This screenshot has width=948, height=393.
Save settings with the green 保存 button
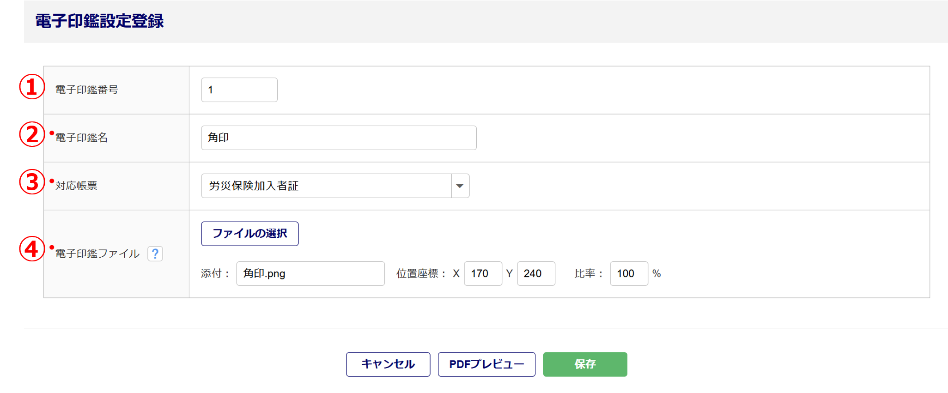point(584,364)
